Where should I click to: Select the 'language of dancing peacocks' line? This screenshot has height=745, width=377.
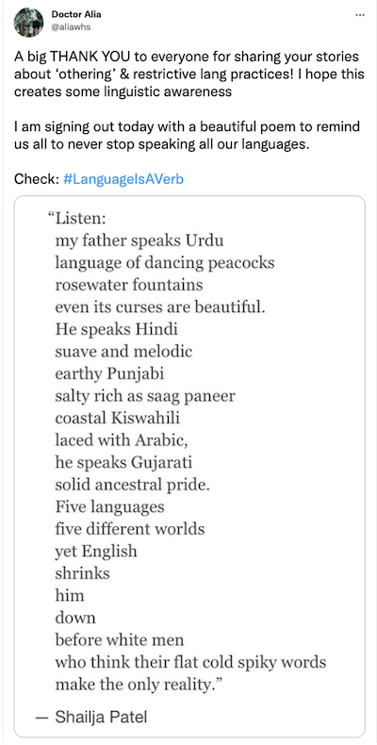165,263
